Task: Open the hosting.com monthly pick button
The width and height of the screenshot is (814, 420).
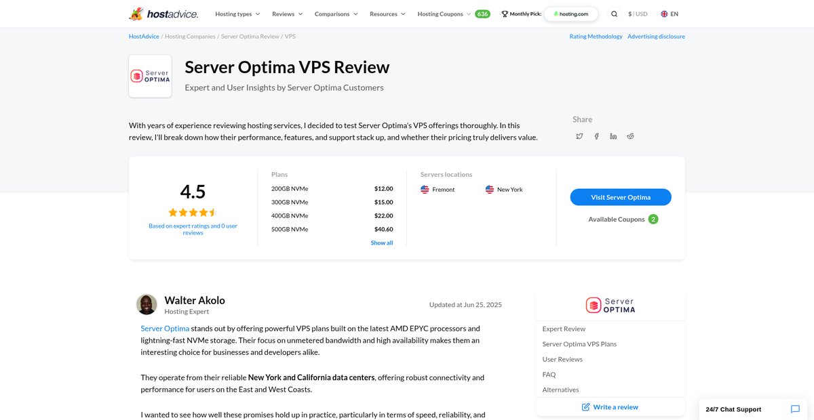Action: pyautogui.click(x=571, y=14)
